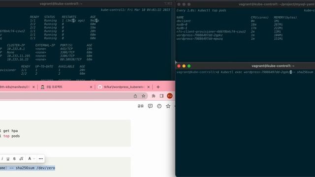Screen dimensions: 315x177
Task: Apply underline formatting to selected text
Action: 8,159
